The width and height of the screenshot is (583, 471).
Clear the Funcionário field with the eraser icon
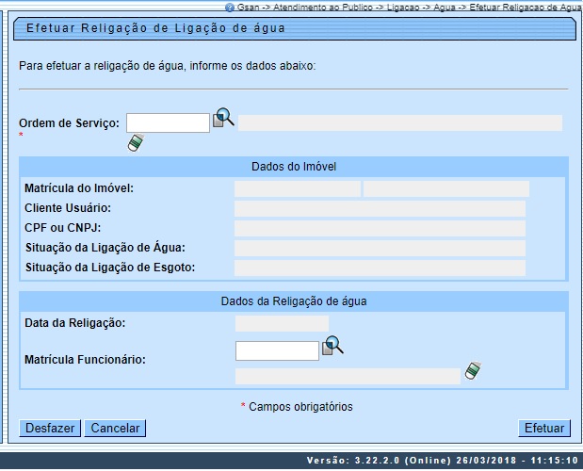473,372
